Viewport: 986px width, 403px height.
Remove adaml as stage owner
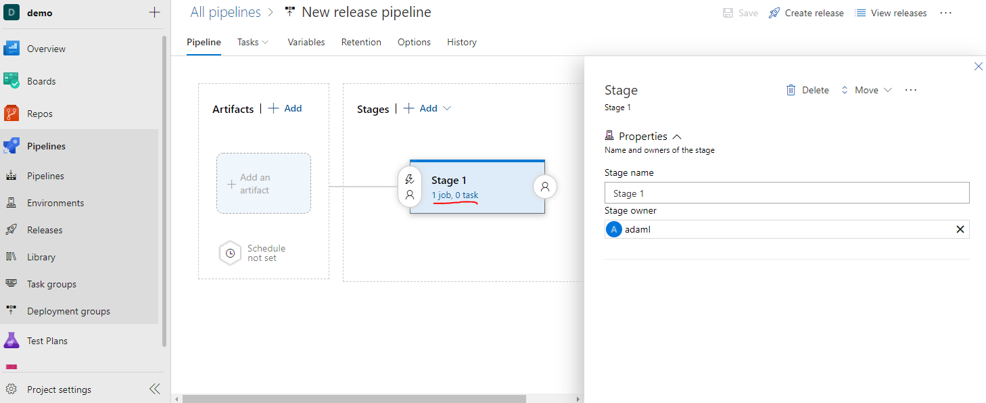[x=960, y=229]
